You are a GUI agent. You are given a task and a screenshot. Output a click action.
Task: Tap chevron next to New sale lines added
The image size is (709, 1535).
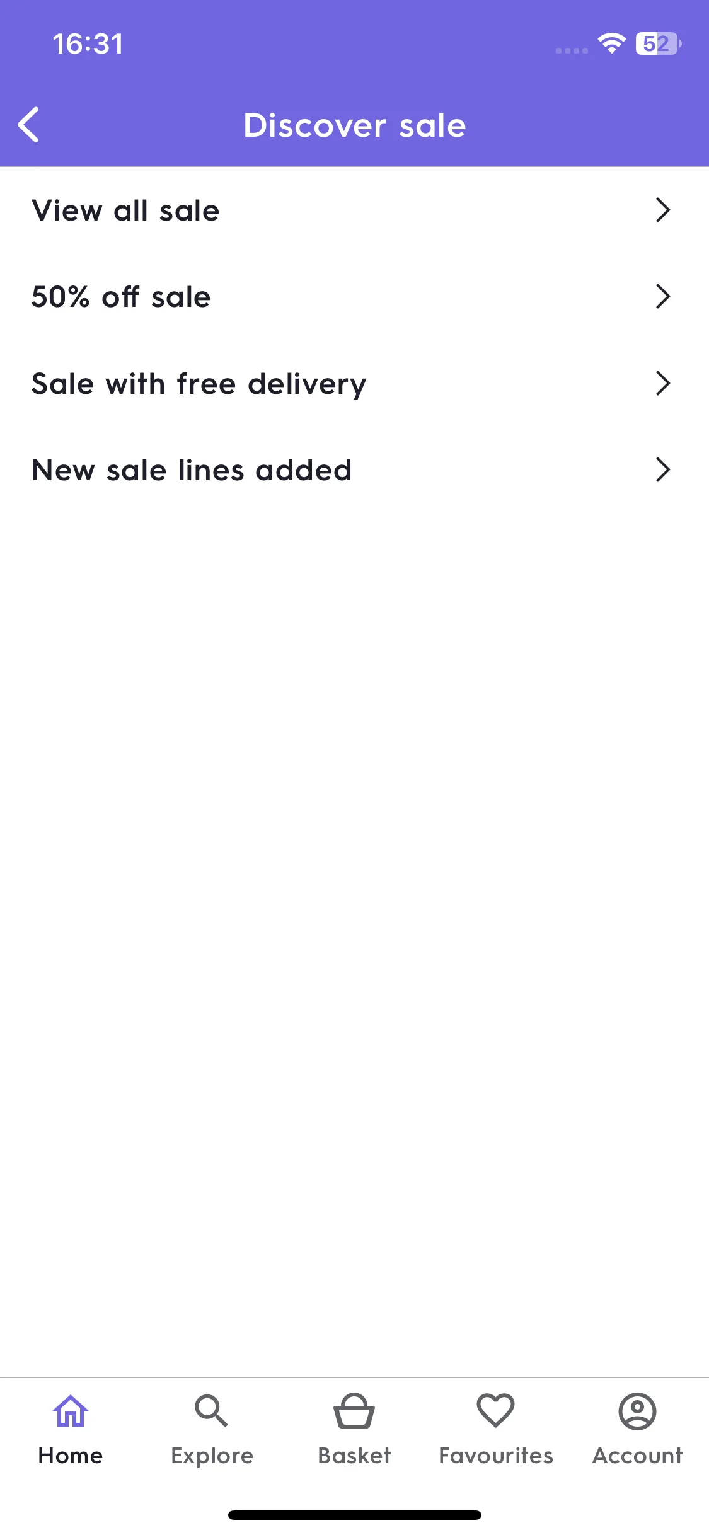point(662,469)
